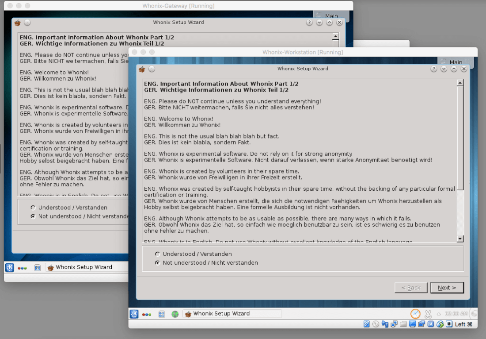Click the help question mark in Gateway wizard title

pyautogui.click(x=309, y=23)
